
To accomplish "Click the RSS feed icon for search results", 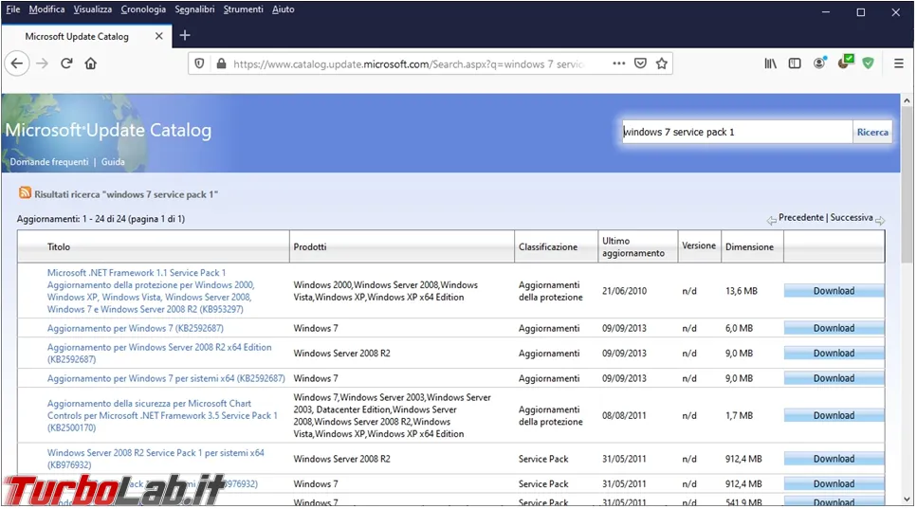I will coord(25,192).
